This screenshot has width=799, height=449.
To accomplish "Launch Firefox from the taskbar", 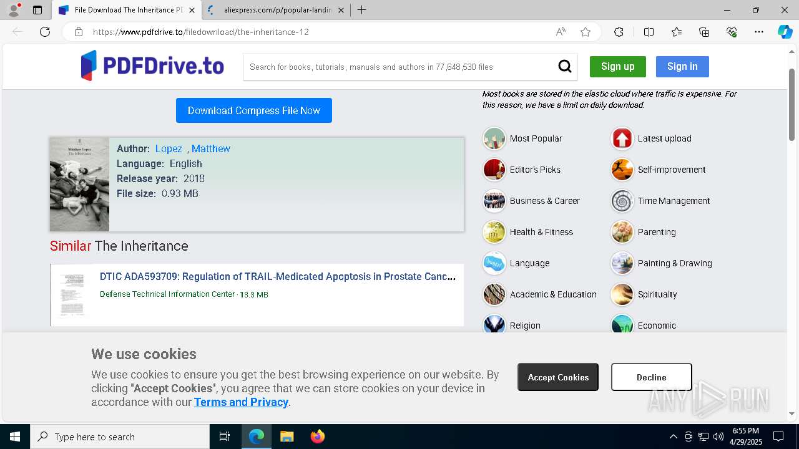I will click(317, 437).
